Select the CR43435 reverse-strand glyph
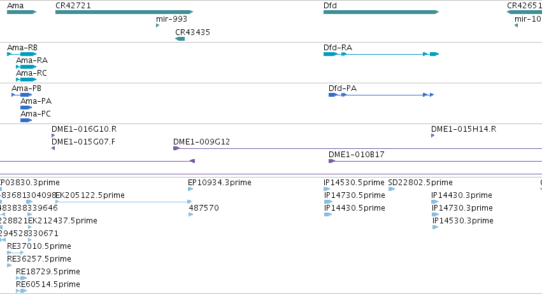The width and height of the screenshot is (542, 294). click(x=180, y=39)
